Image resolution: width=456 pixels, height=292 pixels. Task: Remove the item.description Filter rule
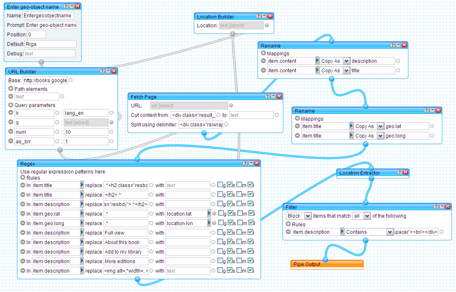(x=288, y=232)
